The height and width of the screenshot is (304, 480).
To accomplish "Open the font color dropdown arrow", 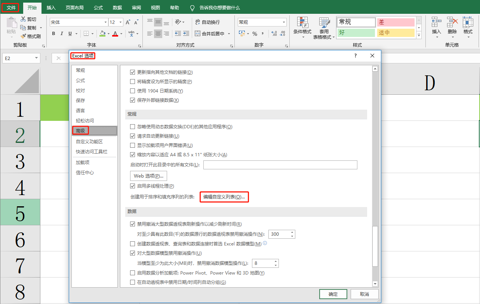I will 121,34.
